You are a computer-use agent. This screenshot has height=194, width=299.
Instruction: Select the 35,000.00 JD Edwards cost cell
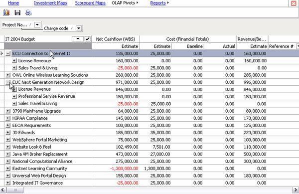(155, 133)
